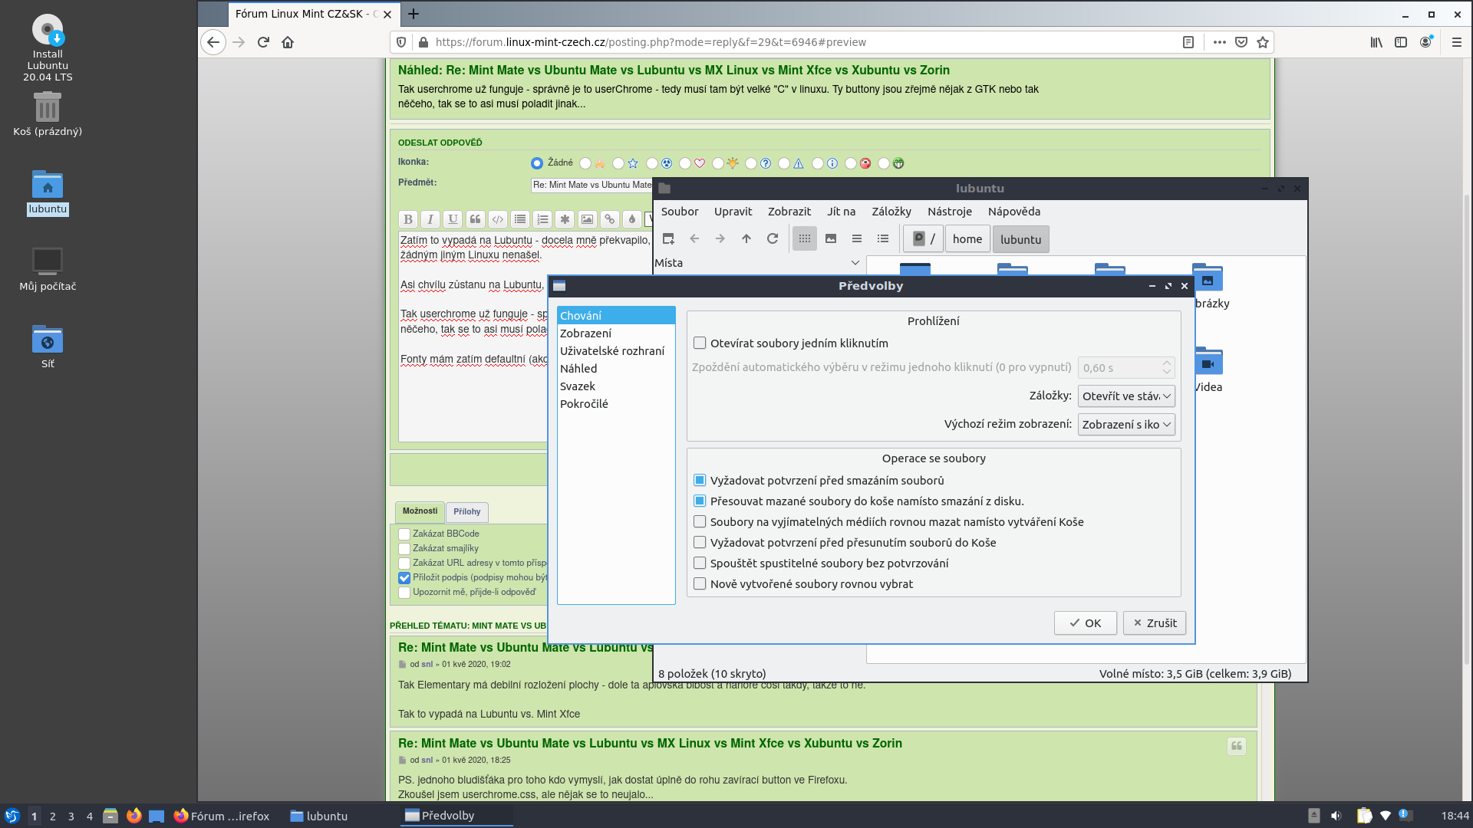Click the Bold formatting button in editor
This screenshot has height=828, width=1473.
408,219
